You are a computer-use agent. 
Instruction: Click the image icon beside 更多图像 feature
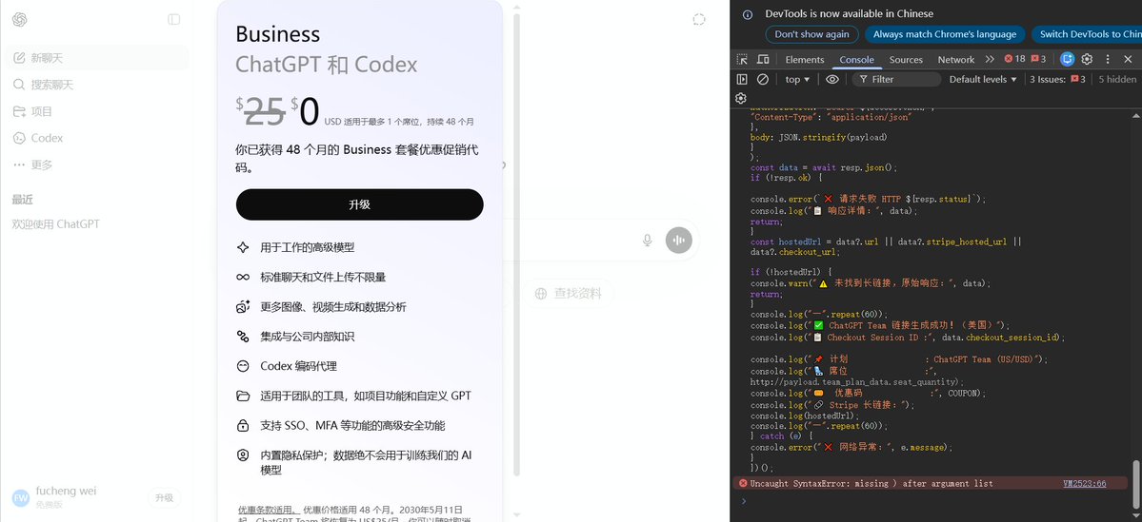pos(243,307)
